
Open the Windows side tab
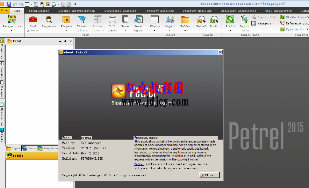click(2, 89)
